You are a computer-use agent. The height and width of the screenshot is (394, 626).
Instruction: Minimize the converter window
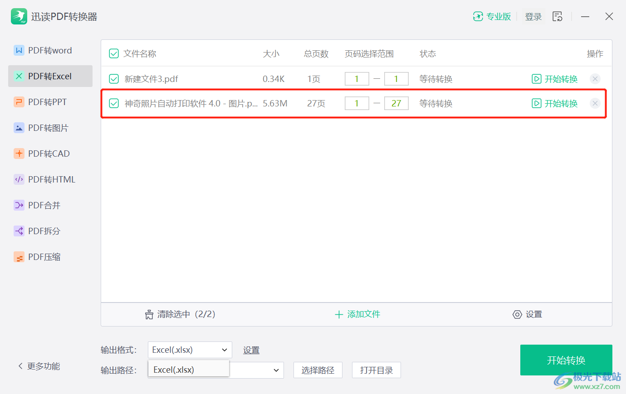click(585, 16)
